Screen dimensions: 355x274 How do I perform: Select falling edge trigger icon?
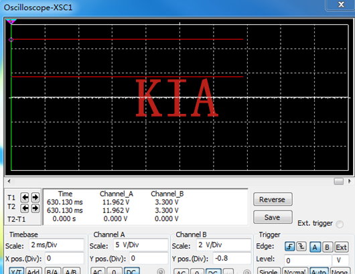tap(301, 247)
